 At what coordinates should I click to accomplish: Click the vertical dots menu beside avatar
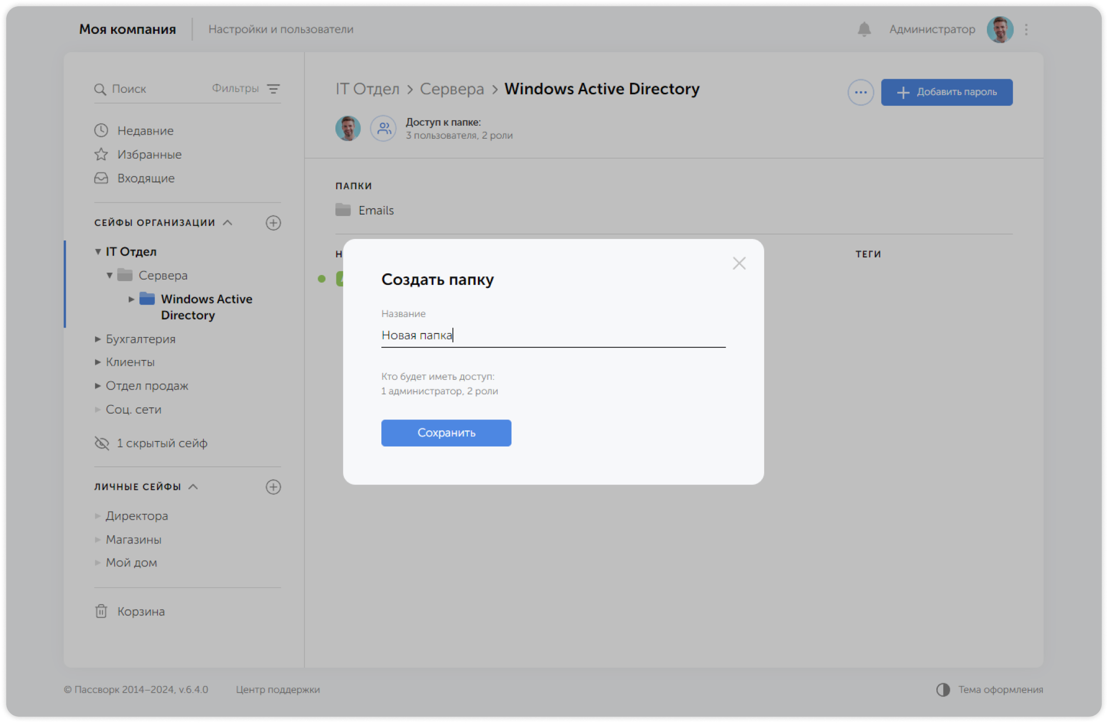coord(1026,29)
